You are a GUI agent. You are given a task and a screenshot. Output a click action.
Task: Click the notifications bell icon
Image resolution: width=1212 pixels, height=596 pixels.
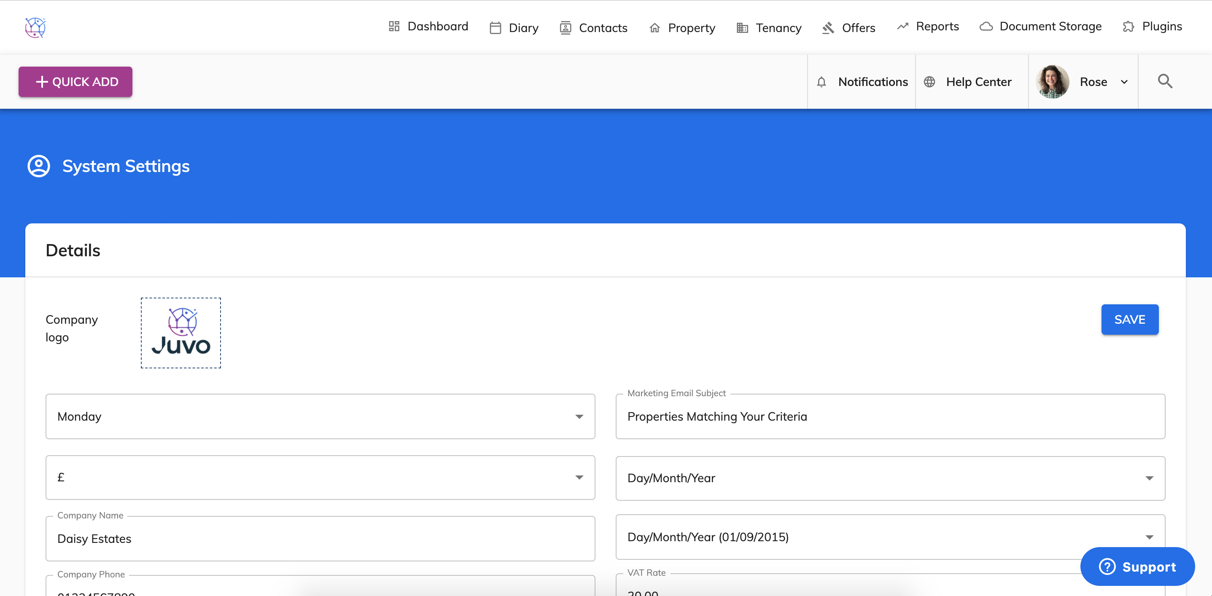tap(821, 82)
